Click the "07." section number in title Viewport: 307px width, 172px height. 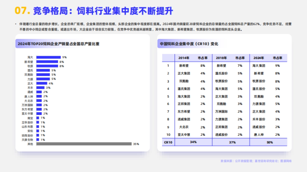23,11
